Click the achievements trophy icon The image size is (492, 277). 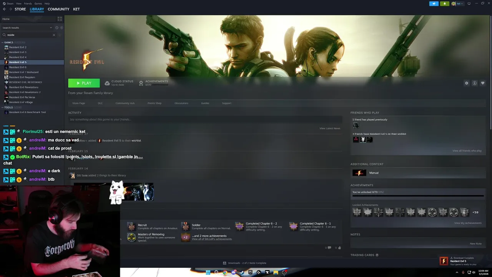tap(141, 83)
